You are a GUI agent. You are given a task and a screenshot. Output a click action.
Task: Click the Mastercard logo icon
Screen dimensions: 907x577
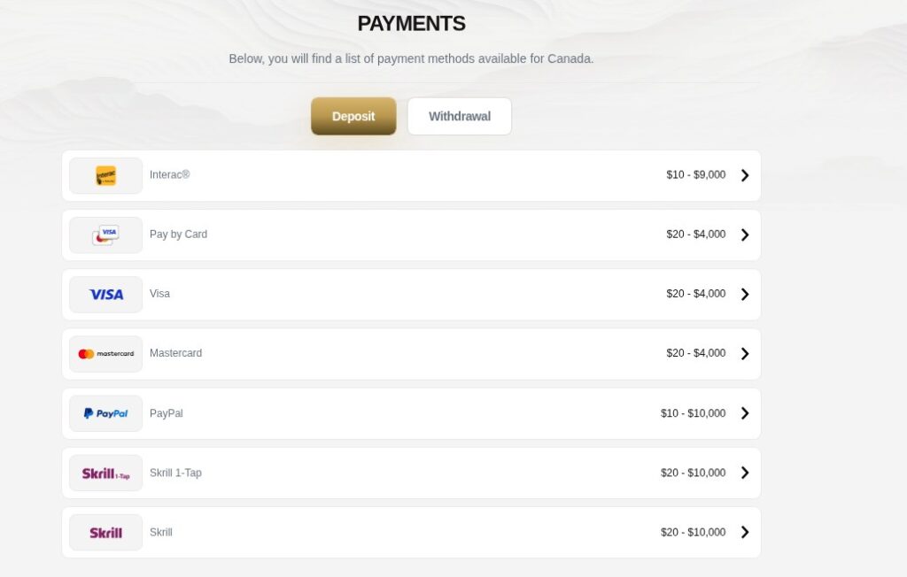tap(106, 354)
